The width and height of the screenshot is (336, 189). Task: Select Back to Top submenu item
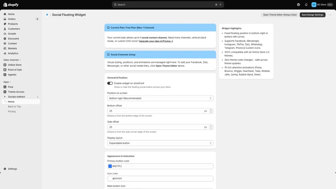click(14, 107)
